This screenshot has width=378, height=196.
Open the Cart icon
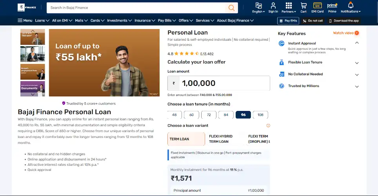tap(303, 5)
